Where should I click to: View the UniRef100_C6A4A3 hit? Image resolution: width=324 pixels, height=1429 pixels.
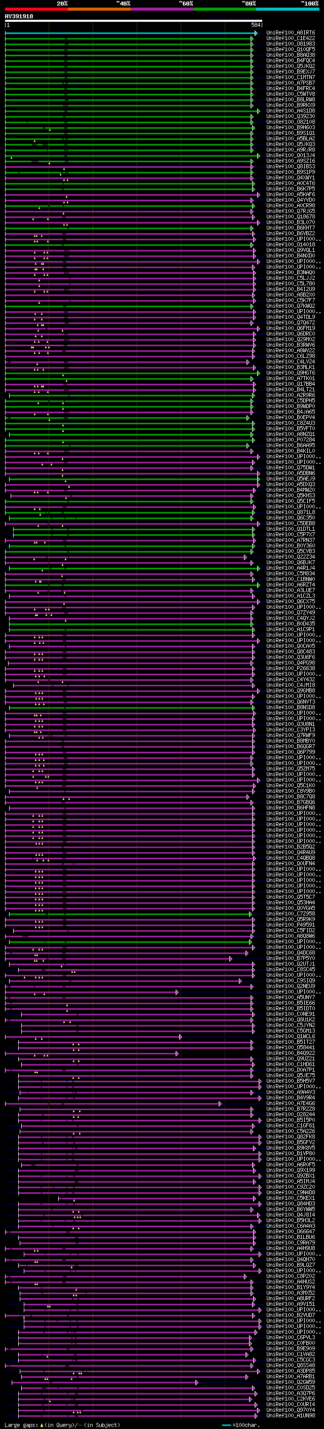(291, 1226)
